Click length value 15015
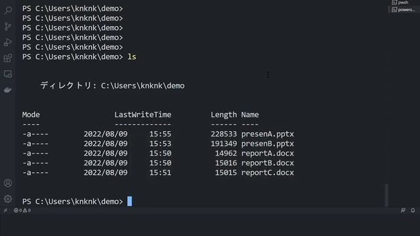 [226, 172]
